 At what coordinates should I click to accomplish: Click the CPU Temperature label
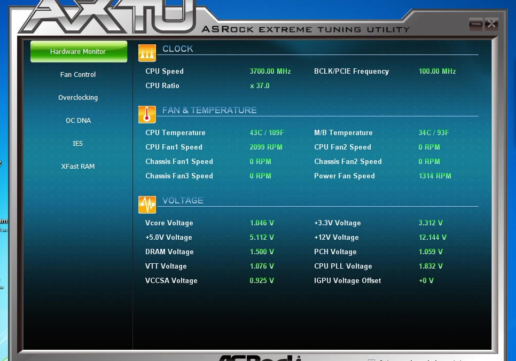pyautogui.click(x=175, y=132)
